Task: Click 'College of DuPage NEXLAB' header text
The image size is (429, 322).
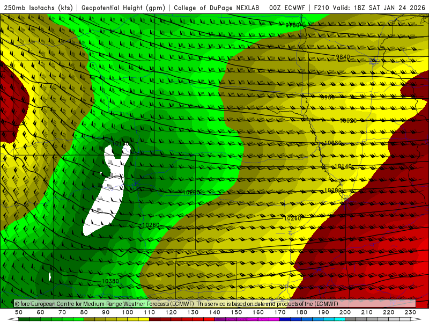Action: [217, 8]
